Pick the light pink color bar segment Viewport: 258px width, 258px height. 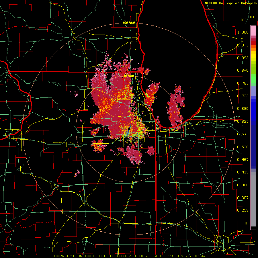point(253,30)
